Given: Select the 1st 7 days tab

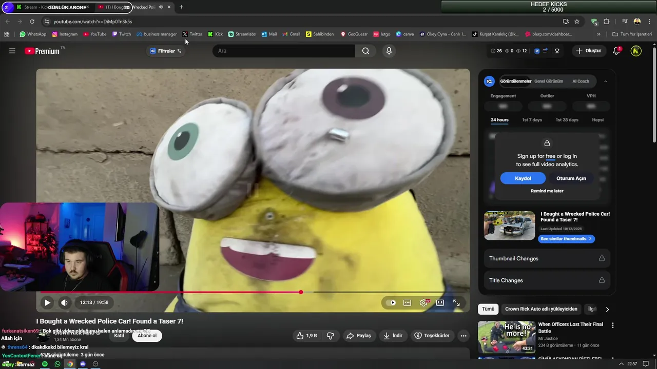Looking at the screenshot, I should pos(532,120).
